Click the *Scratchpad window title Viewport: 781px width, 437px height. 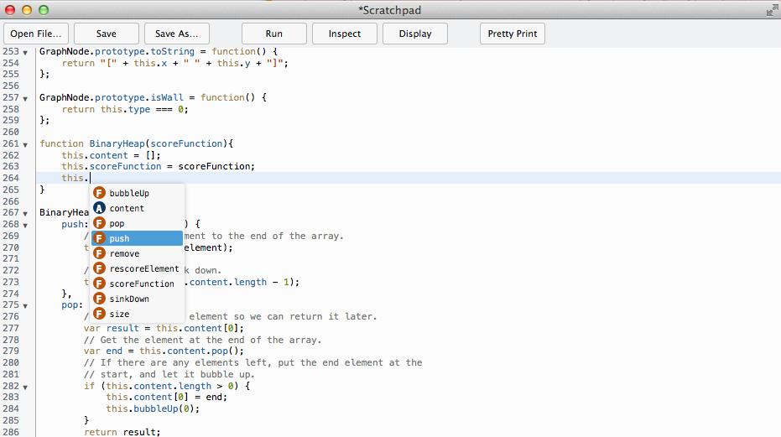tap(389, 10)
